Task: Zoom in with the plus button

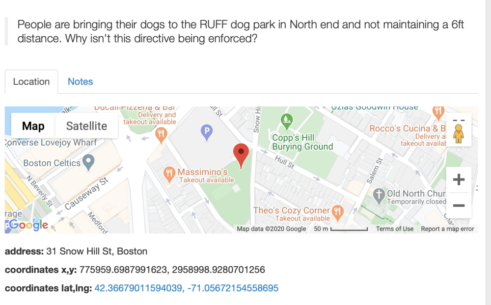Action: tap(459, 179)
